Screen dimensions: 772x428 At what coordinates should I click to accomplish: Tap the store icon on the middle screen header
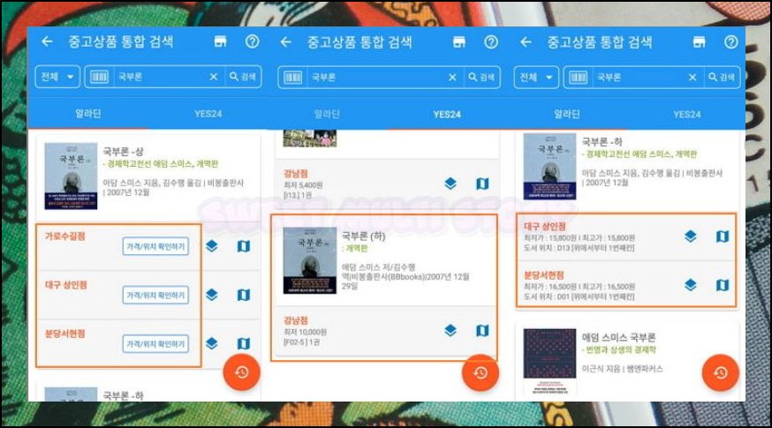coord(458,42)
